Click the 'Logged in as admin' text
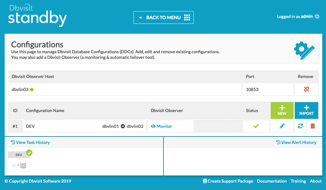The width and height of the screenshot is (326, 190). [x=295, y=16]
